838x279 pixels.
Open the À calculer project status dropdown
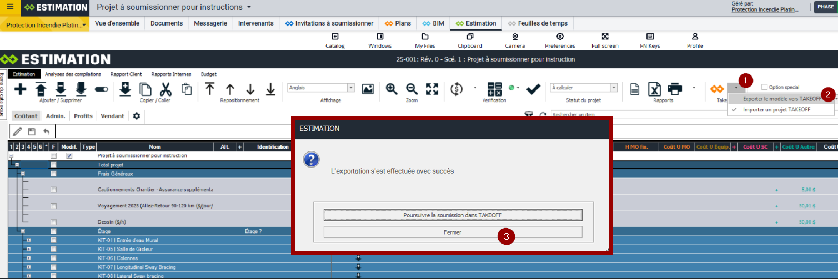(x=613, y=88)
